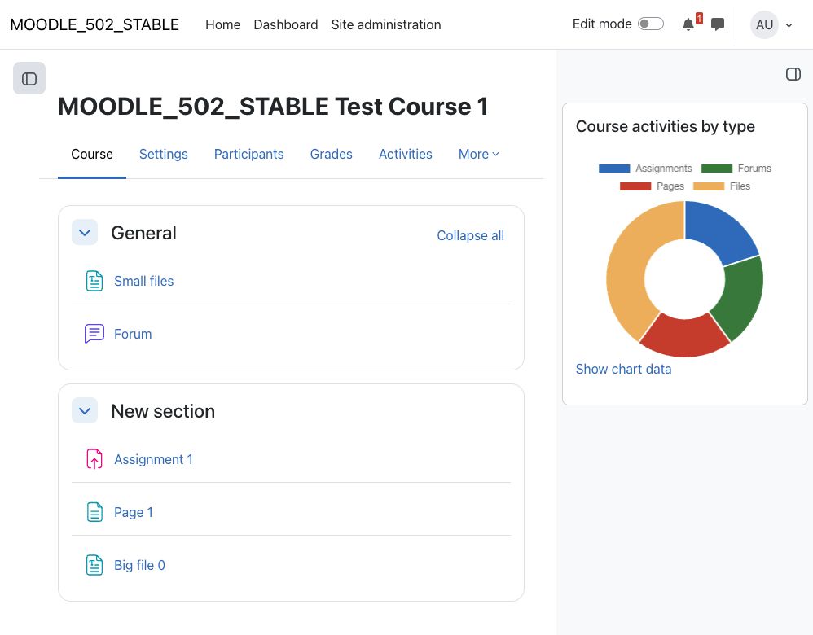This screenshot has width=813, height=635.
Task: Toggle the block drawer icon on right
Action: tap(793, 74)
